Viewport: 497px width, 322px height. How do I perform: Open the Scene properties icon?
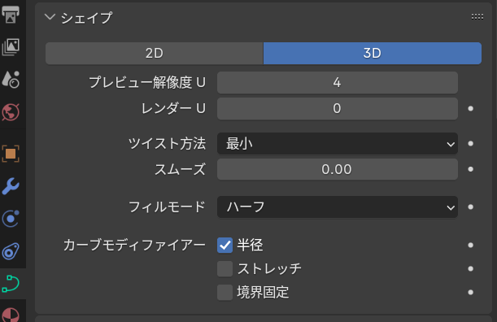11,79
